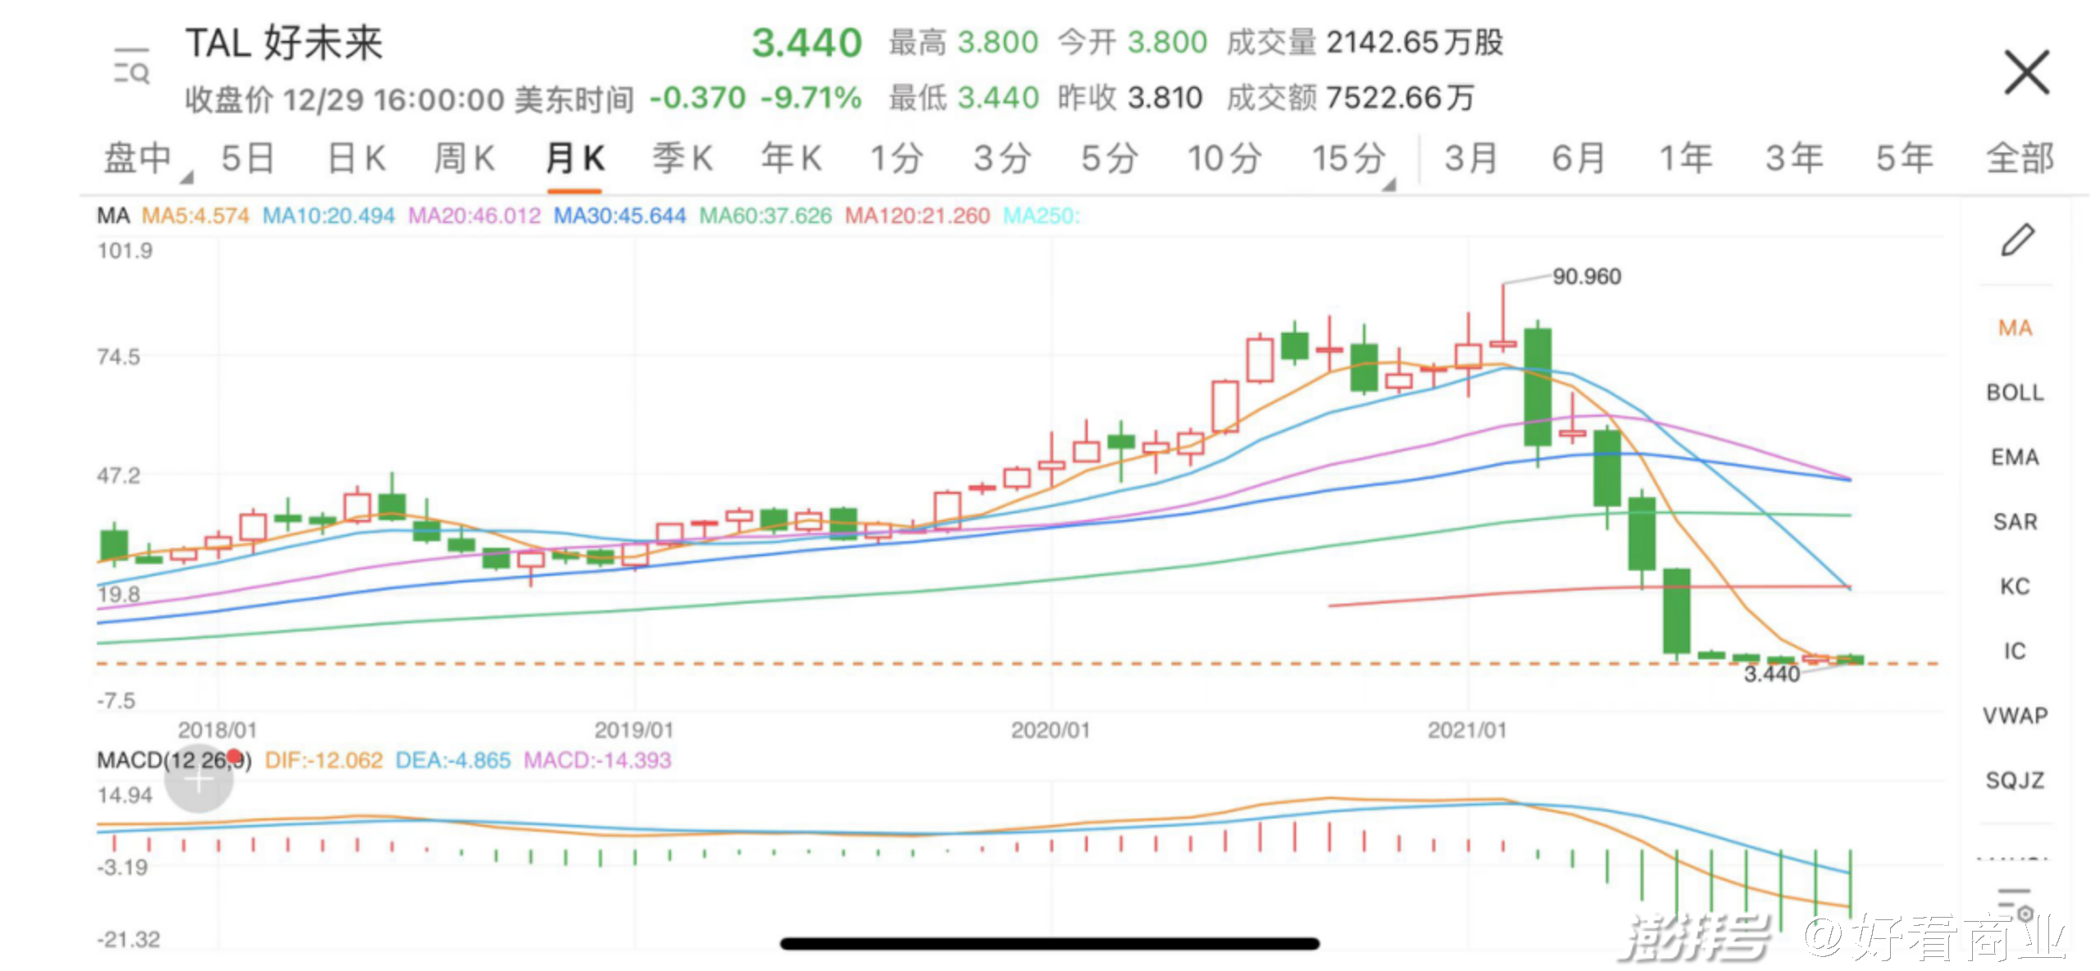Show 全部 full history range
Image resolution: width=2100 pixels, height=971 pixels.
pos(2019,158)
